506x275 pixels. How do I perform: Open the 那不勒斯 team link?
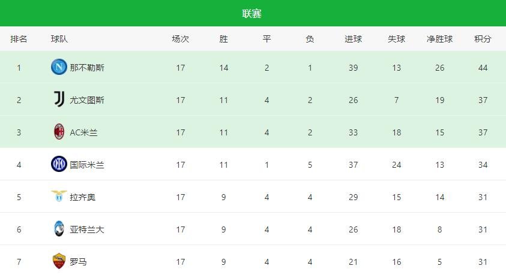pos(87,68)
